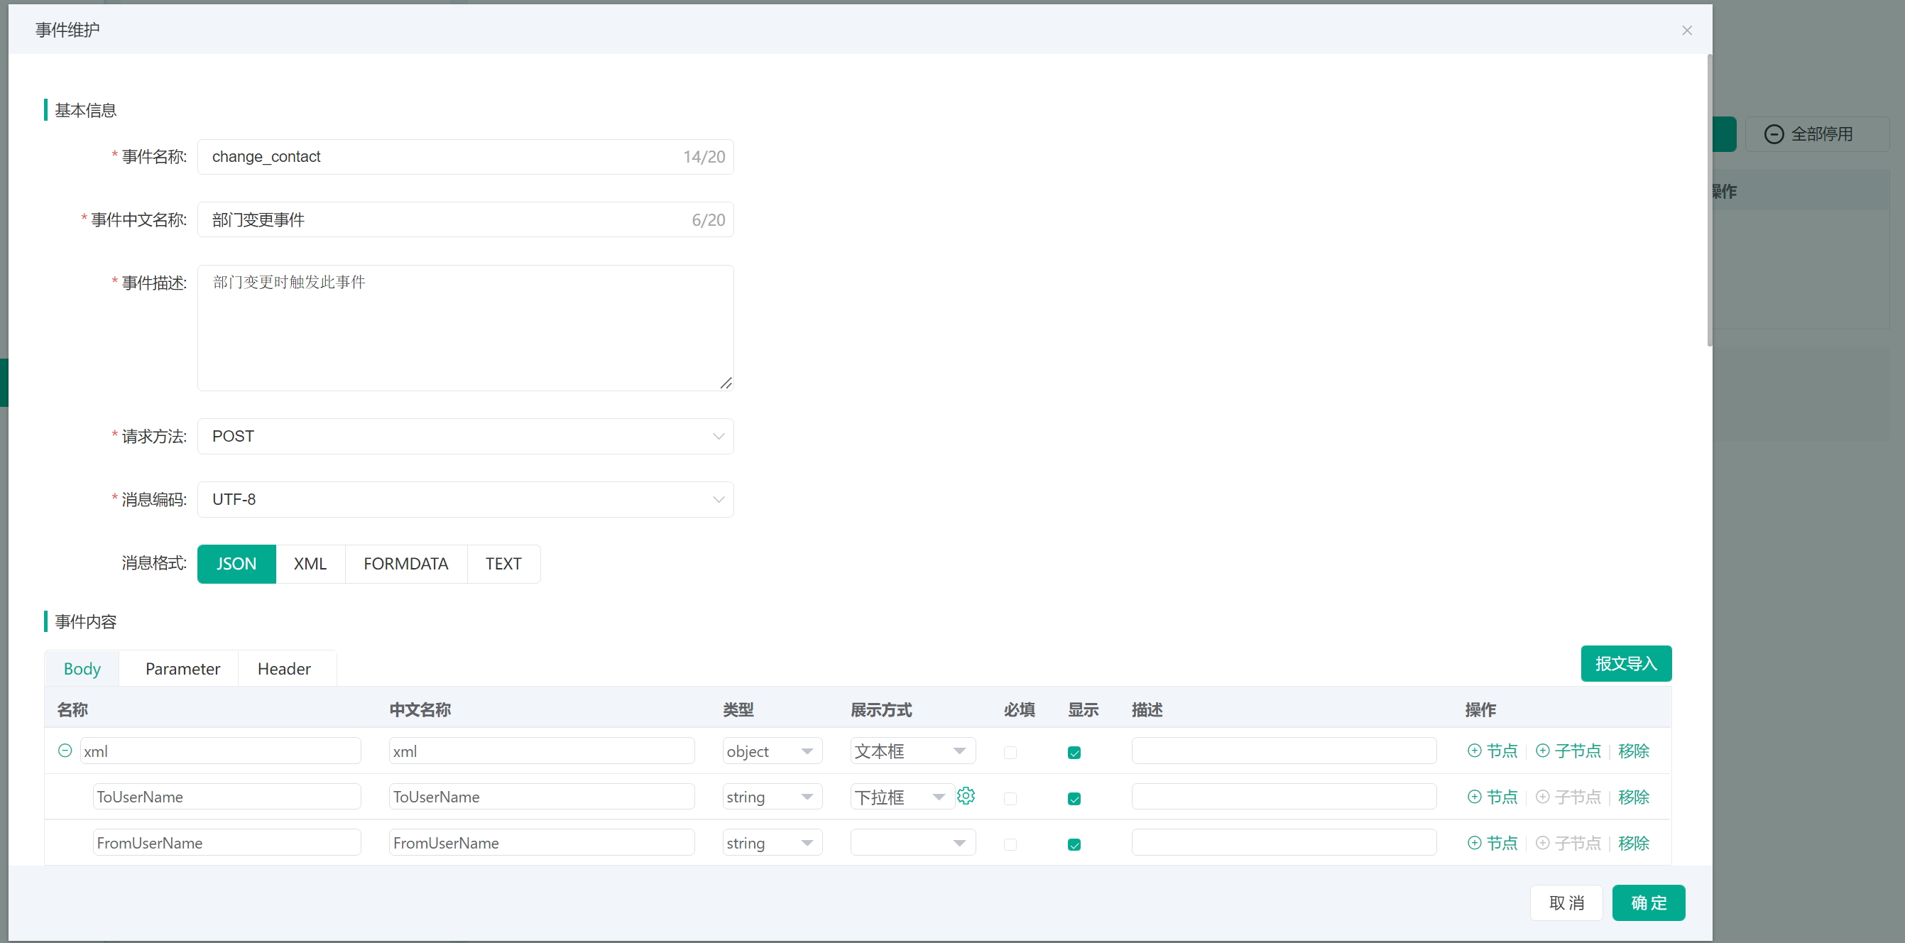The height and width of the screenshot is (943, 1905).
Task: Click 确定 to confirm
Action: point(1649,903)
